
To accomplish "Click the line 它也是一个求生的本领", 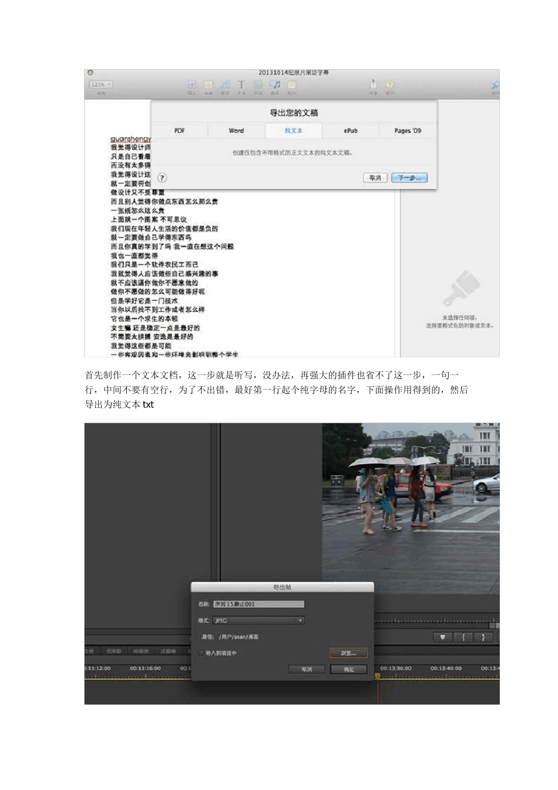I will [144, 319].
